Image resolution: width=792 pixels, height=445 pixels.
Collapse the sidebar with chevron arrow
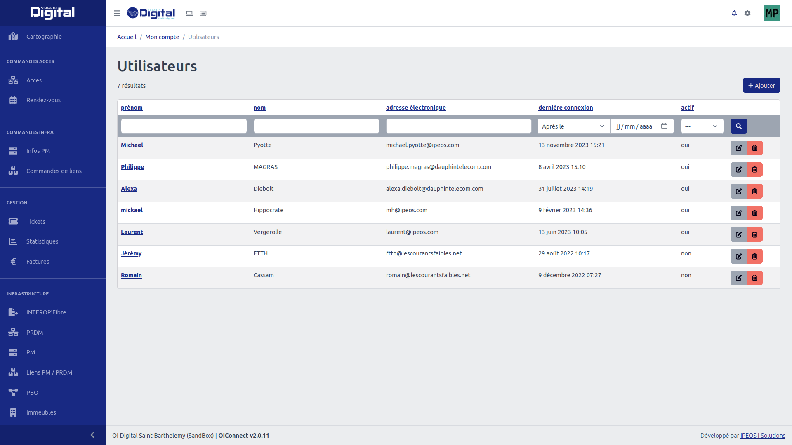pos(92,435)
